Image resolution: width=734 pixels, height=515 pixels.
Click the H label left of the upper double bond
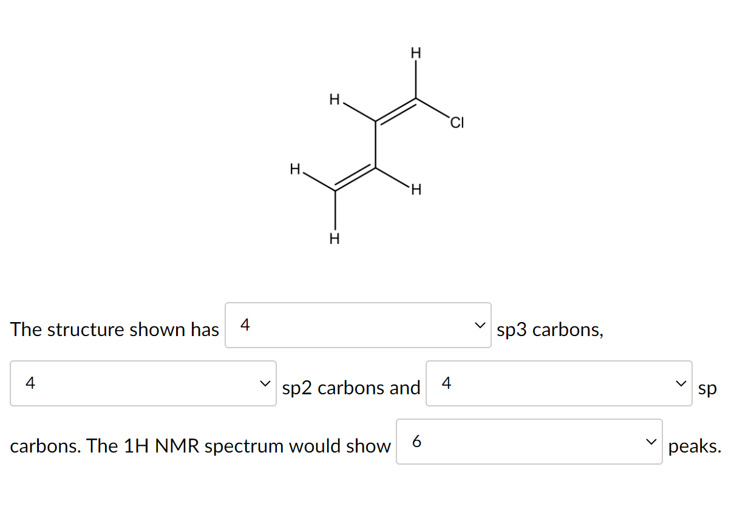pos(335,99)
